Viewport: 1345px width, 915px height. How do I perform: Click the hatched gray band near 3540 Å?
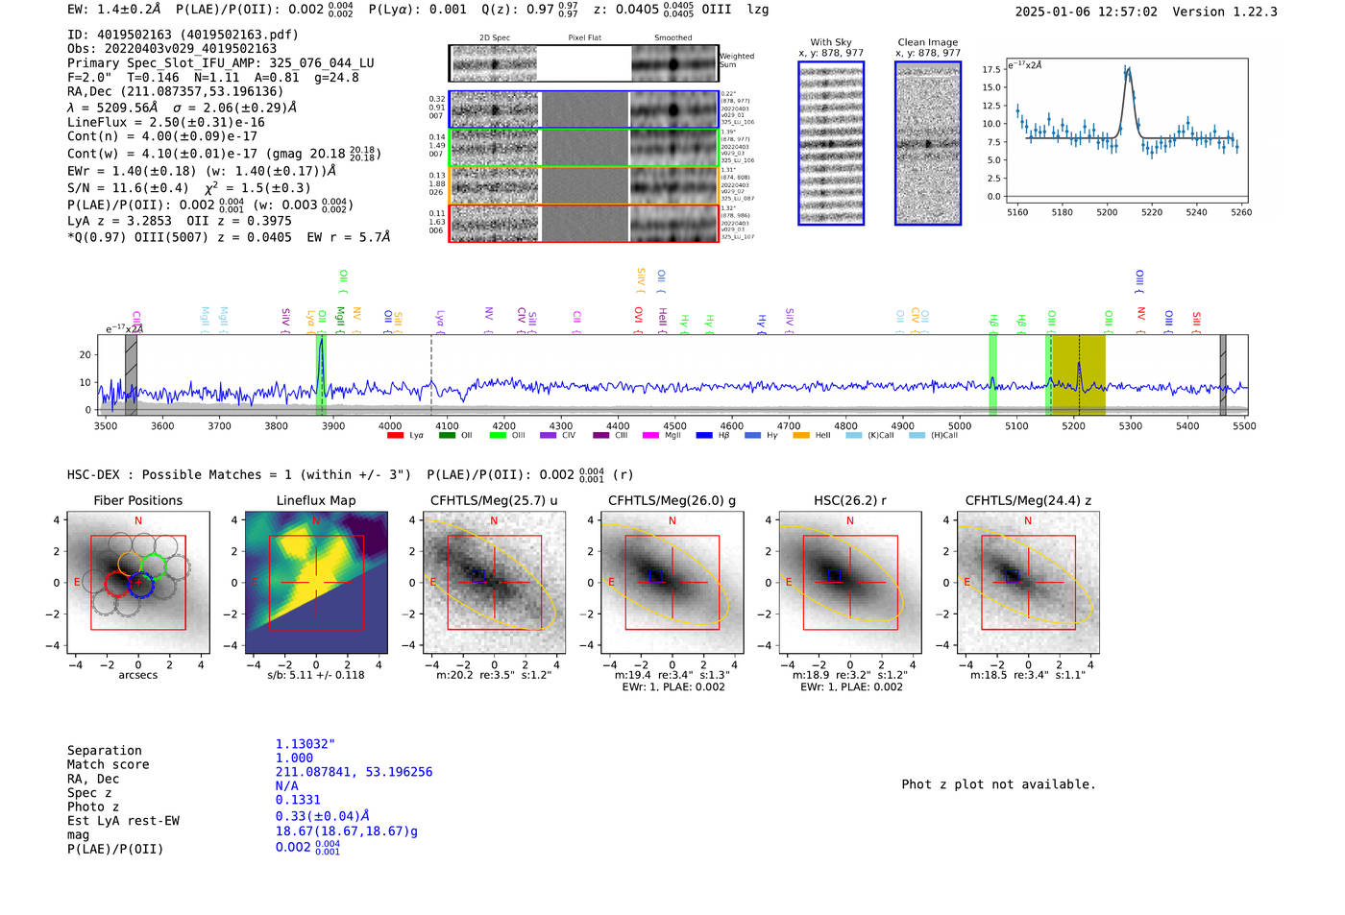point(132,374)
